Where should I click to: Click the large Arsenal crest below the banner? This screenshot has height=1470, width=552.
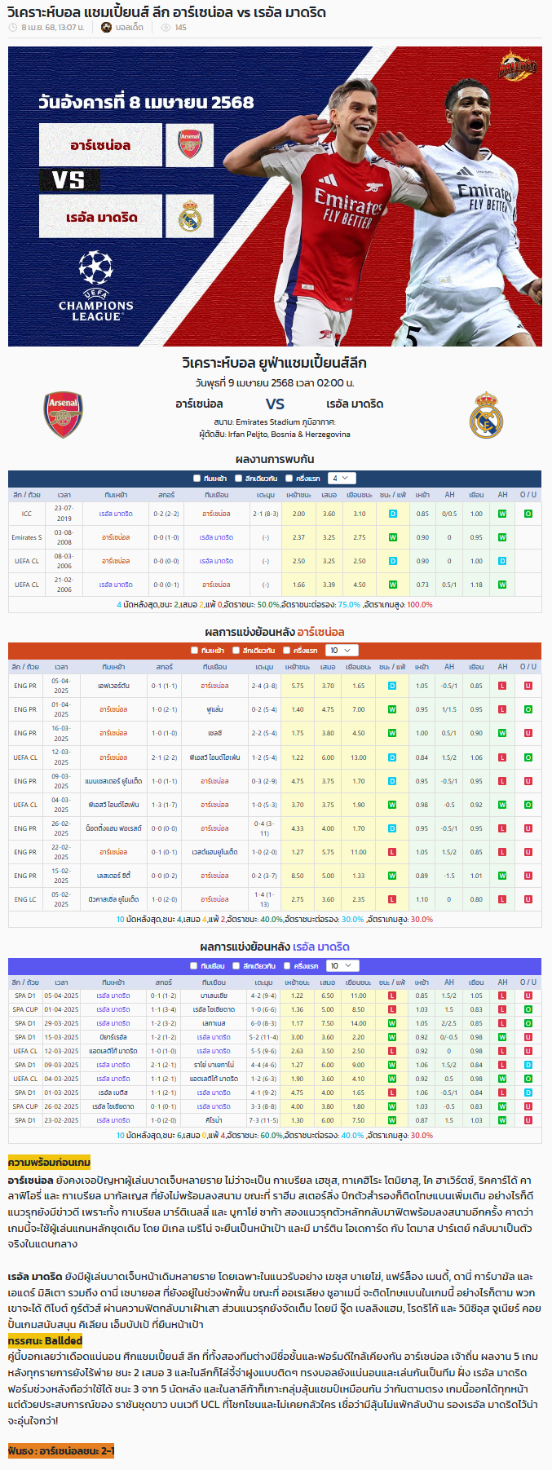63,414
